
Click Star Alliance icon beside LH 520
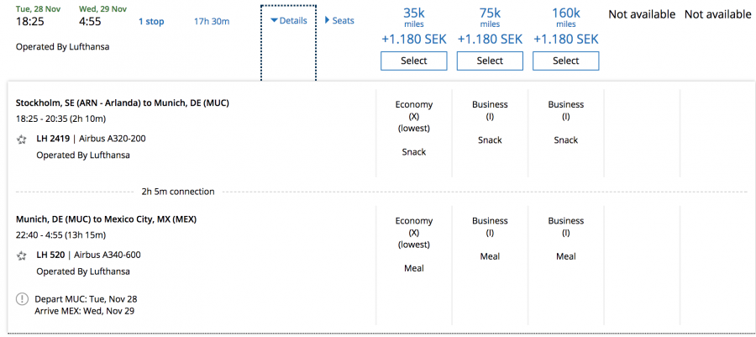coord(21,255)
